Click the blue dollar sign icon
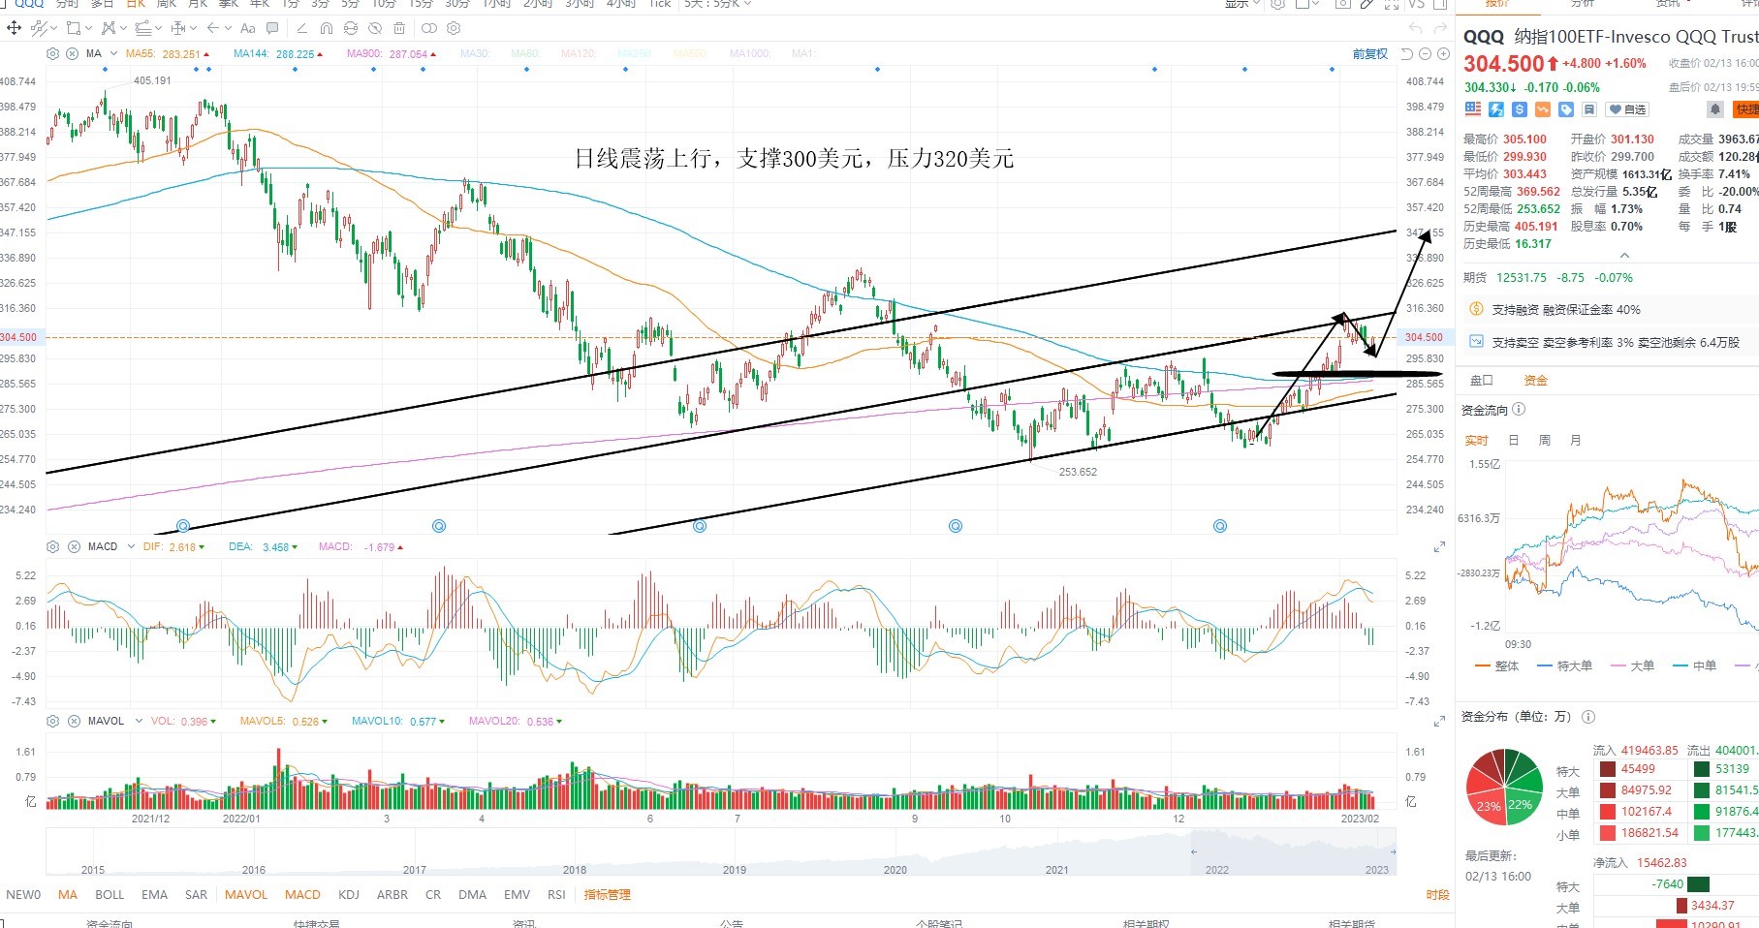The image size is (1759, 928). tap(1520, 109)
